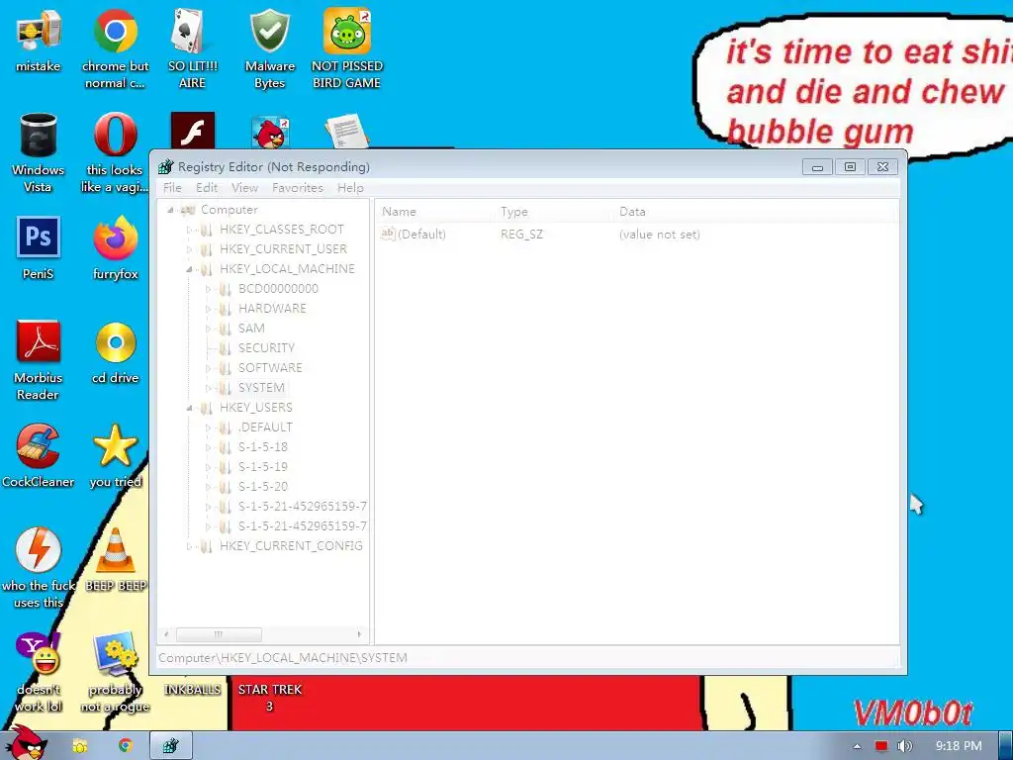
Task: Click the Name column header
Action: click(x=434, y=212)
